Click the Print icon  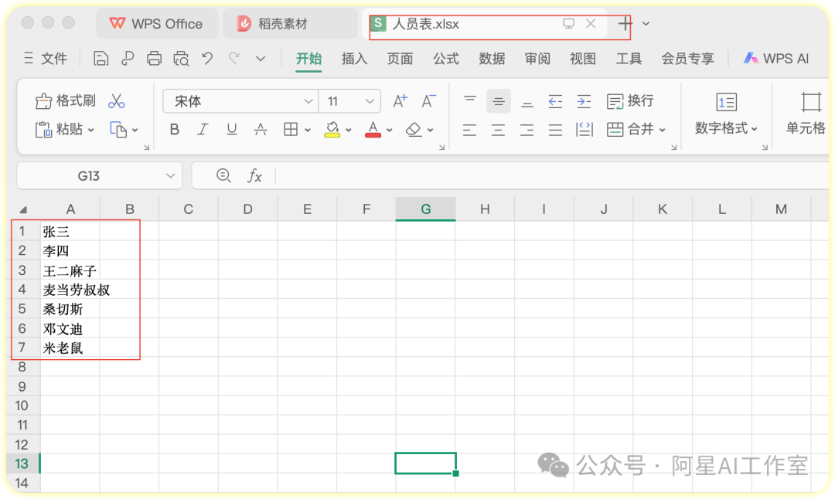155,59
